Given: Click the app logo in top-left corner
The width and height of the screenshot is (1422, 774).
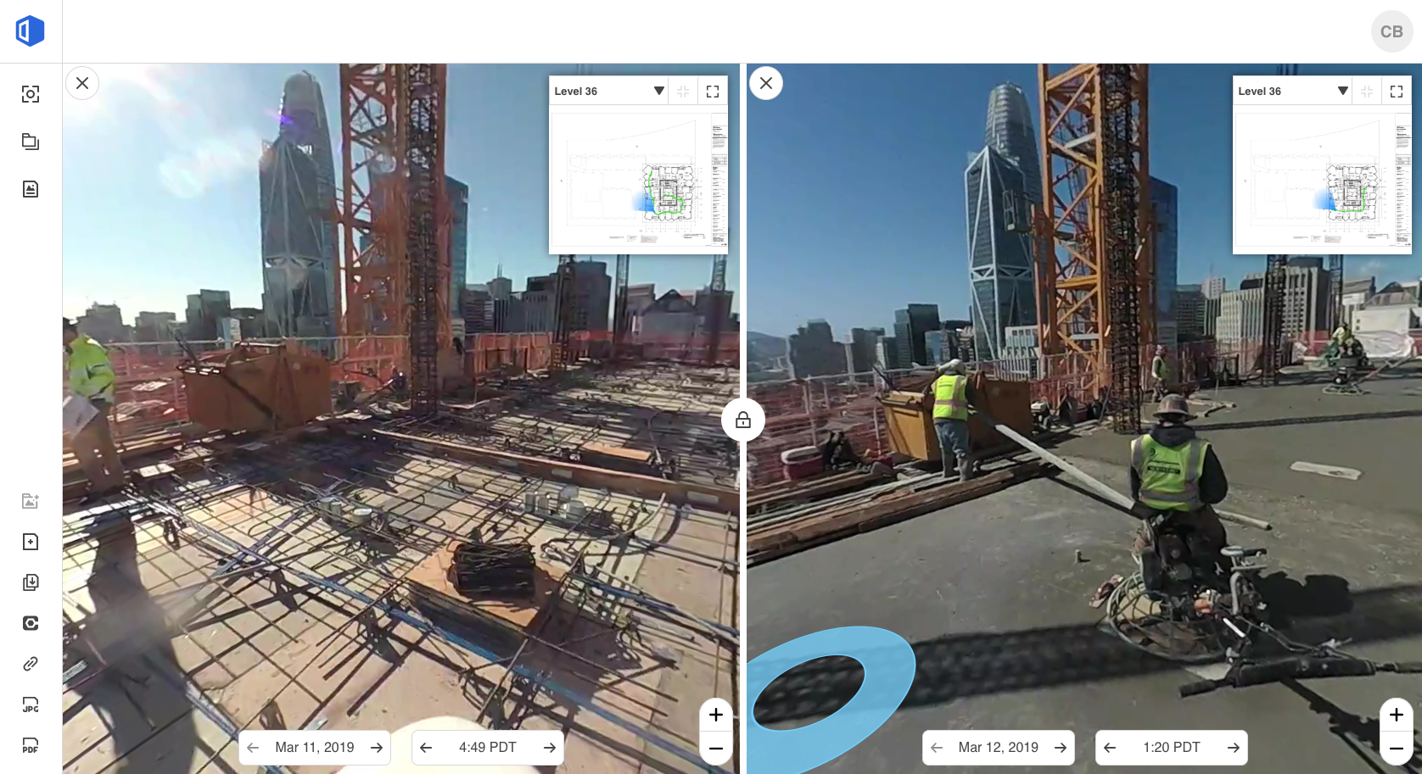Looking at the screenshot, I should [x=31, y=31].
